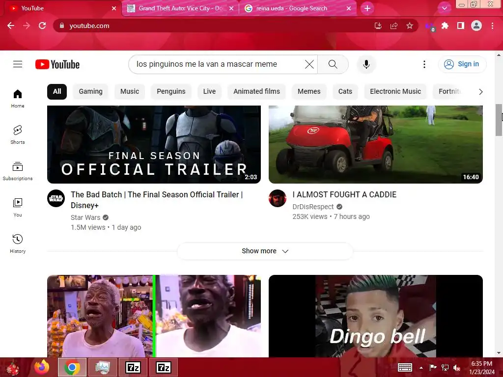This screenshot has height=377, width=503.
Task: Open Chrome three-dot menu
Action: [x=492, y=26]
